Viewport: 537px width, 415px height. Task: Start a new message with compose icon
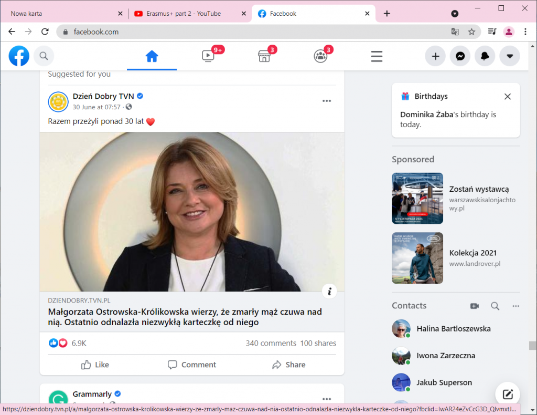[x=507, y=395]
